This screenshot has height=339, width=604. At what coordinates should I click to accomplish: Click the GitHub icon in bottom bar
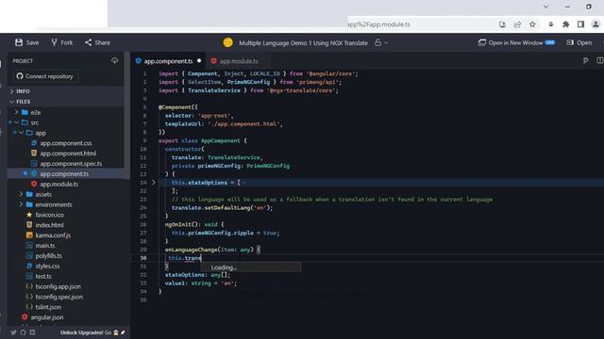[23, 332]
